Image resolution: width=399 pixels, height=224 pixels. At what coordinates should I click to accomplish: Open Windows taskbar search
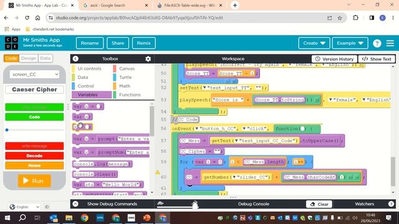(22, 218)
